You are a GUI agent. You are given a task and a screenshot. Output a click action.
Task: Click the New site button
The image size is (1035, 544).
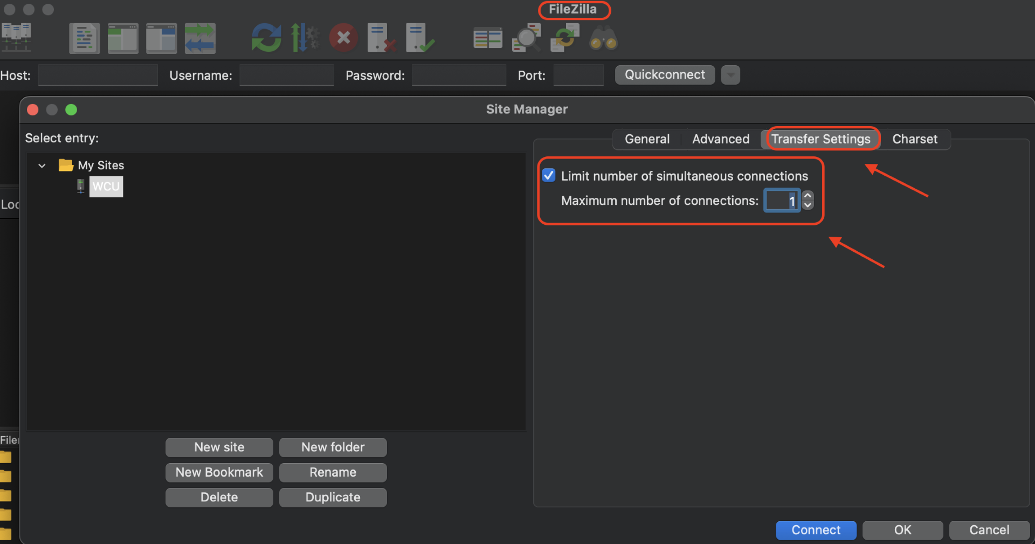(x=219, y=447)
